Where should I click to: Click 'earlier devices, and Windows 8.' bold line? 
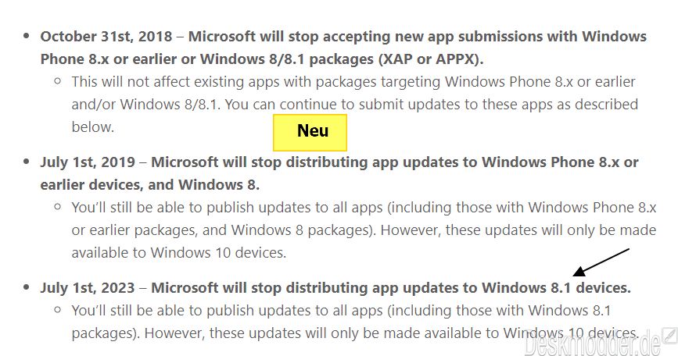click(150, 185)
